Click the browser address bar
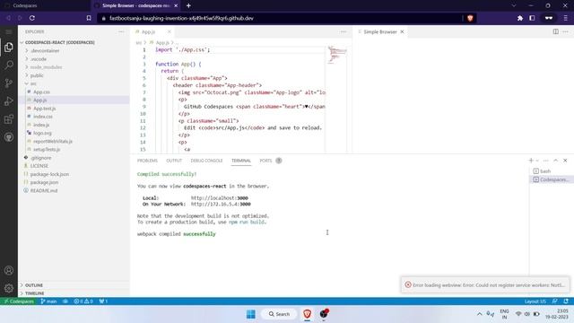Screen dimensions: 574x323 click(x=280, y=18)
